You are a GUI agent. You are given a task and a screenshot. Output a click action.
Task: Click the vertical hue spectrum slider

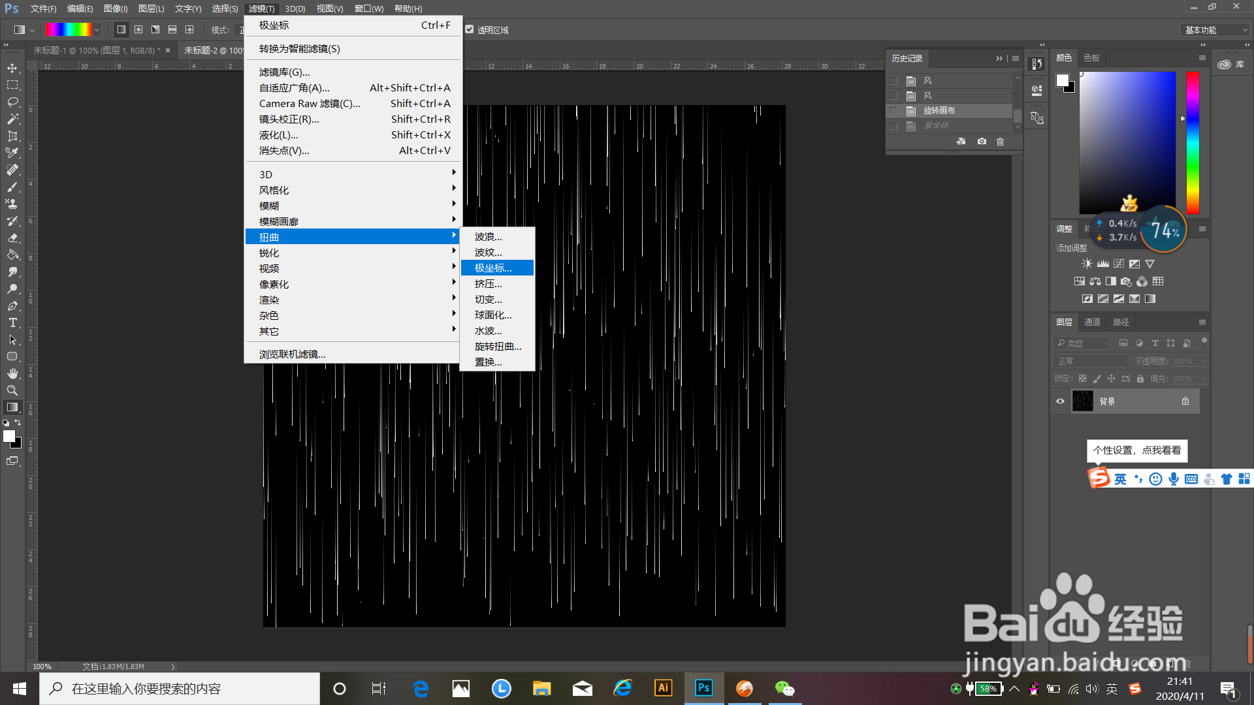coord(1193,142)
